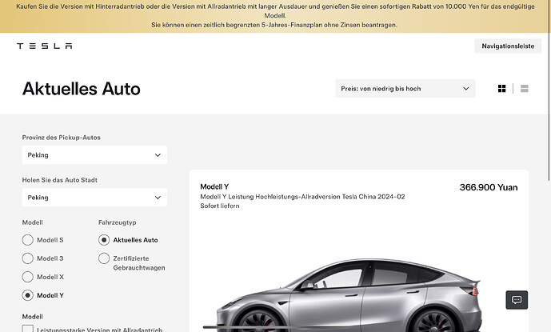551x332 pixels.
Task: Select Modell 3 radio button
Action: [x=27, y=258]
